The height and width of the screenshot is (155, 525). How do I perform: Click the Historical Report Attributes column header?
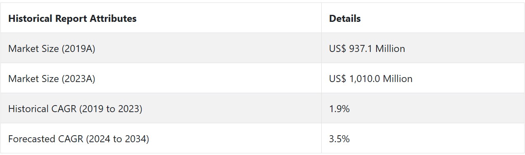pos(72,19)
